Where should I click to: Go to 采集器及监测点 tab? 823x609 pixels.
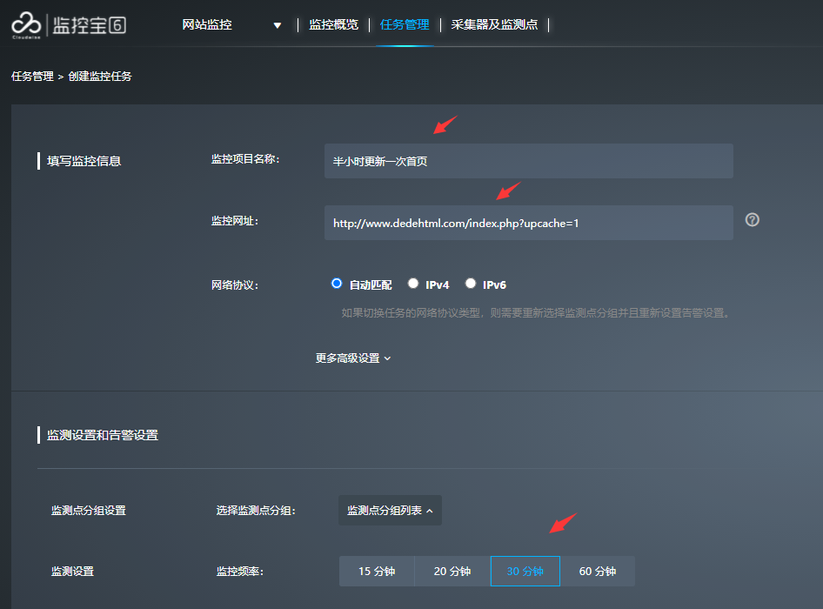[494, 24]
